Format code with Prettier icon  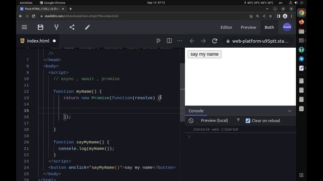click(x=158, y=41)
